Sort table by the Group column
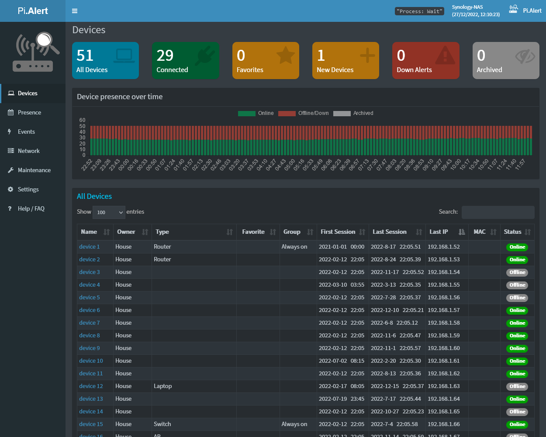This screenshot has height=437, width=546. tap(292, 232)
